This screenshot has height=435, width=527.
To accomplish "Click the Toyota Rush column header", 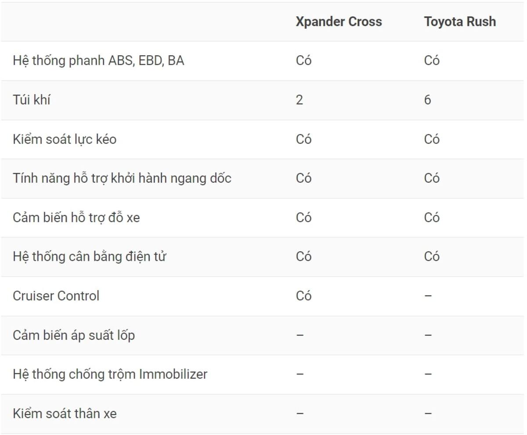I will click(x=460, y=22).
